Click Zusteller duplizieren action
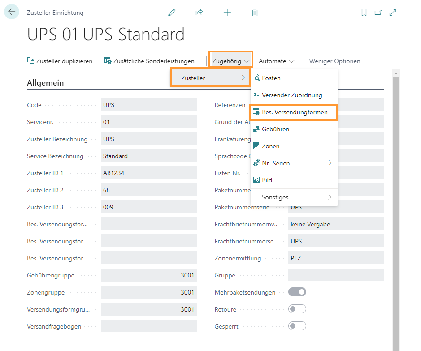 (x=60, y=61)
